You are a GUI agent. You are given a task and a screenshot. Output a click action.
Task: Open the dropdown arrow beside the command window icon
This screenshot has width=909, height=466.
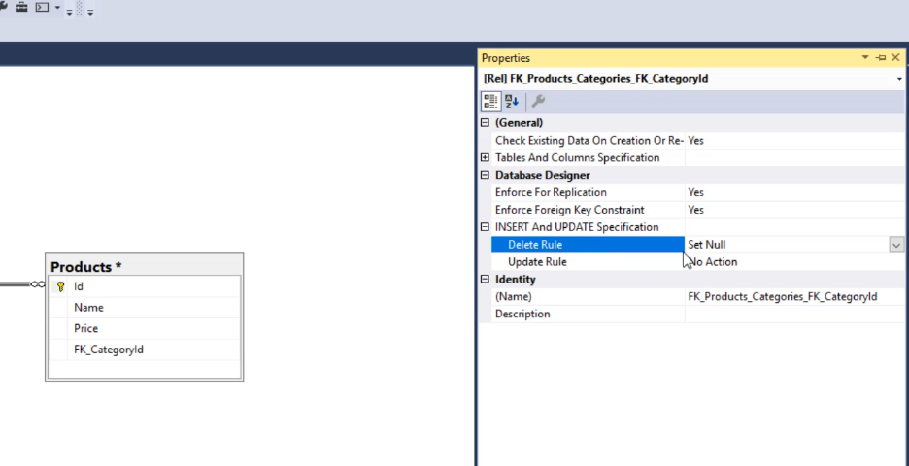[x=56, y=8]
